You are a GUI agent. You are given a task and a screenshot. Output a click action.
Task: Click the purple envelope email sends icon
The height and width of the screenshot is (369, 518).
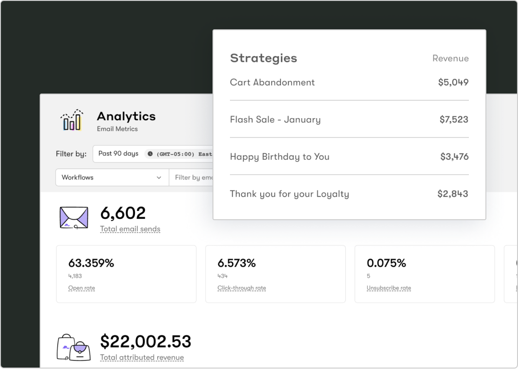(73, 218)
